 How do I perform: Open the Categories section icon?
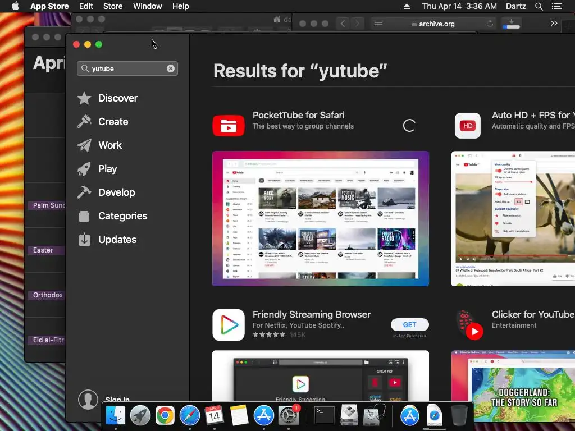(x=84, y=216)
